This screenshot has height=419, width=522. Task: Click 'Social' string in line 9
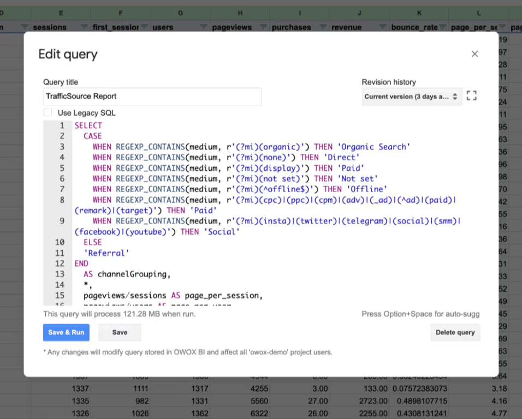[221, 232]
